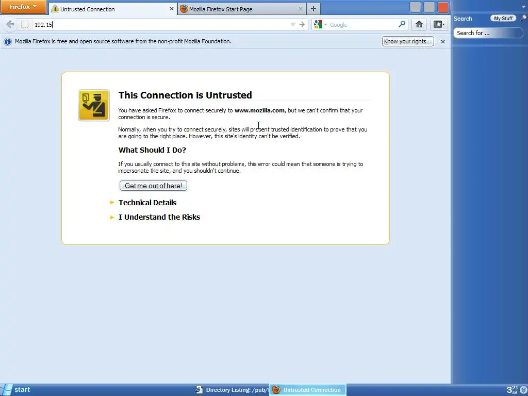
Task: Click the taskbar clock showing 3:21
Action: 513,390
